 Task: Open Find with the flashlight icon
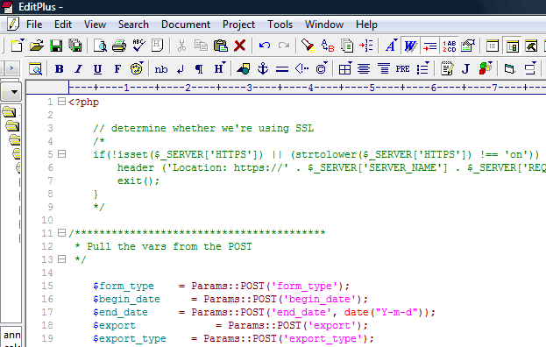tap(308, 46)
